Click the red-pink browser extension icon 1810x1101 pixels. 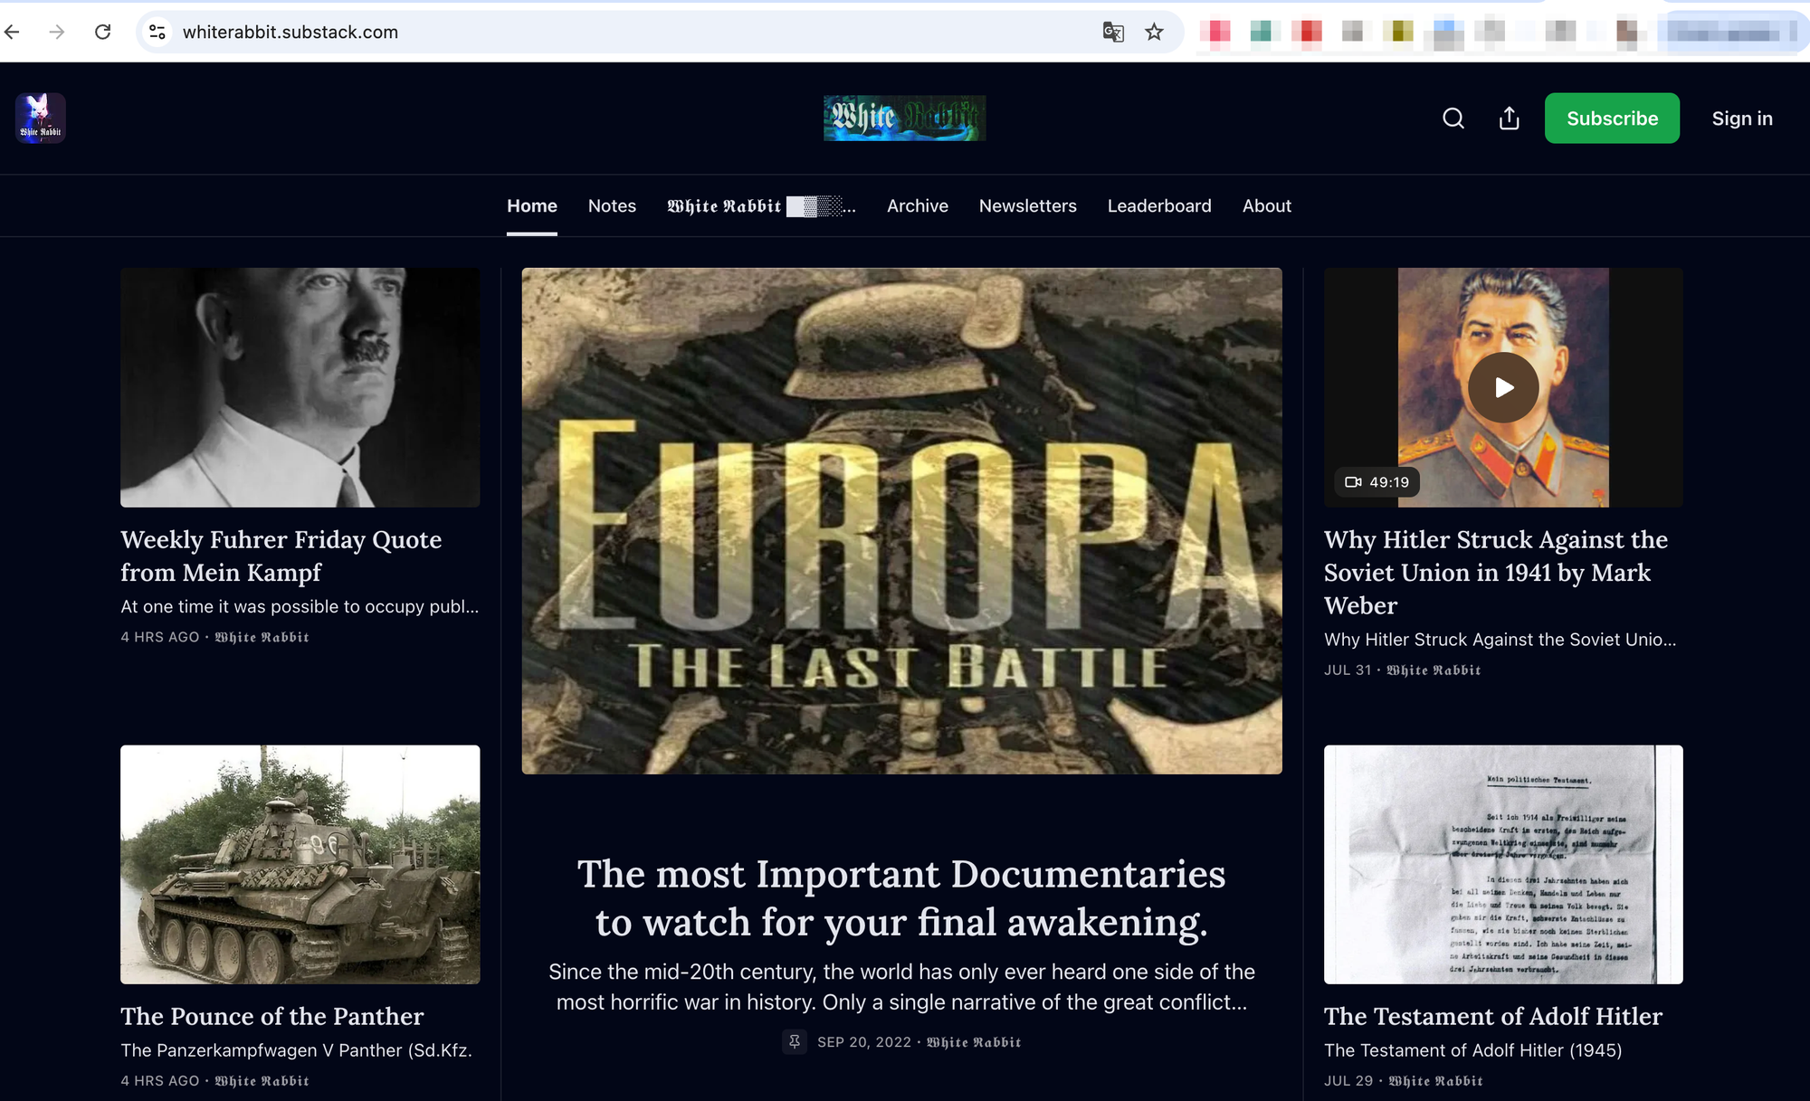click(1215, 32)
